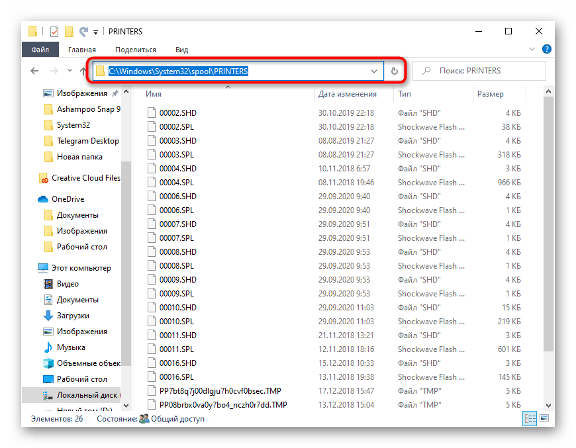Click the New Folder quick access icon
576x448 pixels.
69,31
